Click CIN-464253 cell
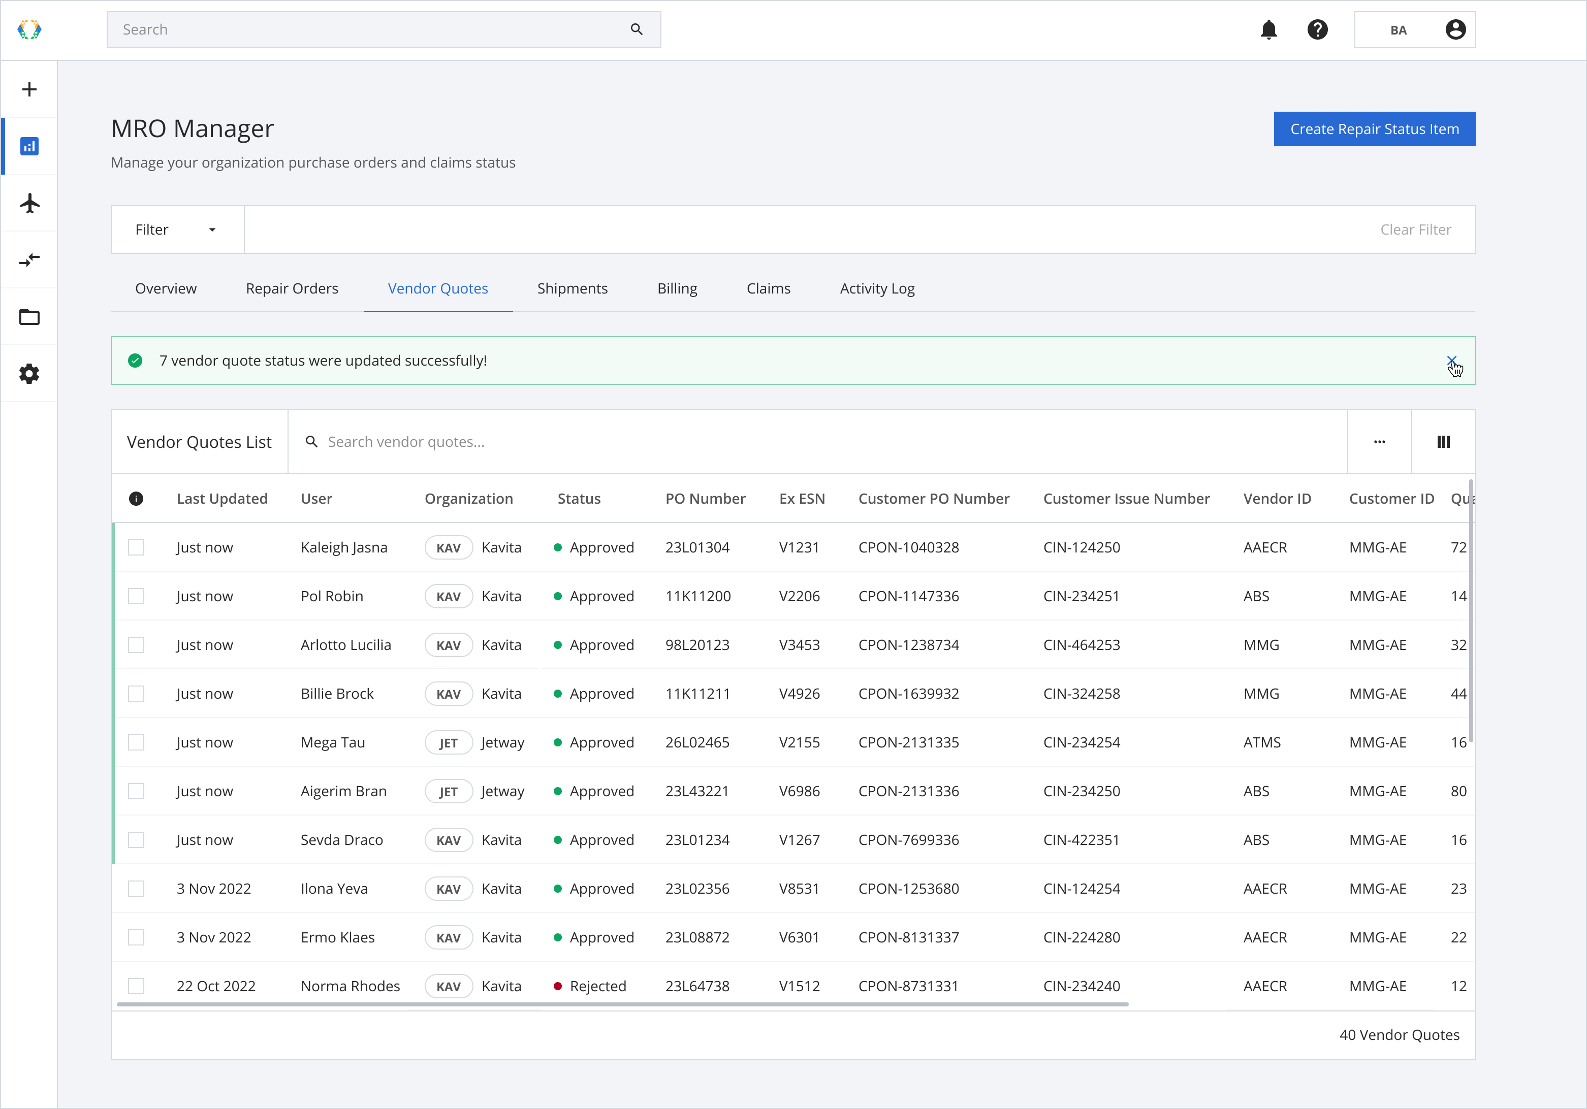The width and height of the screenshot is (1587, 1109). click(x=1081, y=645)
